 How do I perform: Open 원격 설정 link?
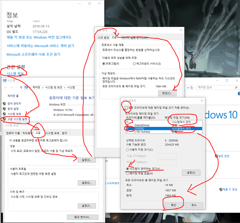pos(13,109)
